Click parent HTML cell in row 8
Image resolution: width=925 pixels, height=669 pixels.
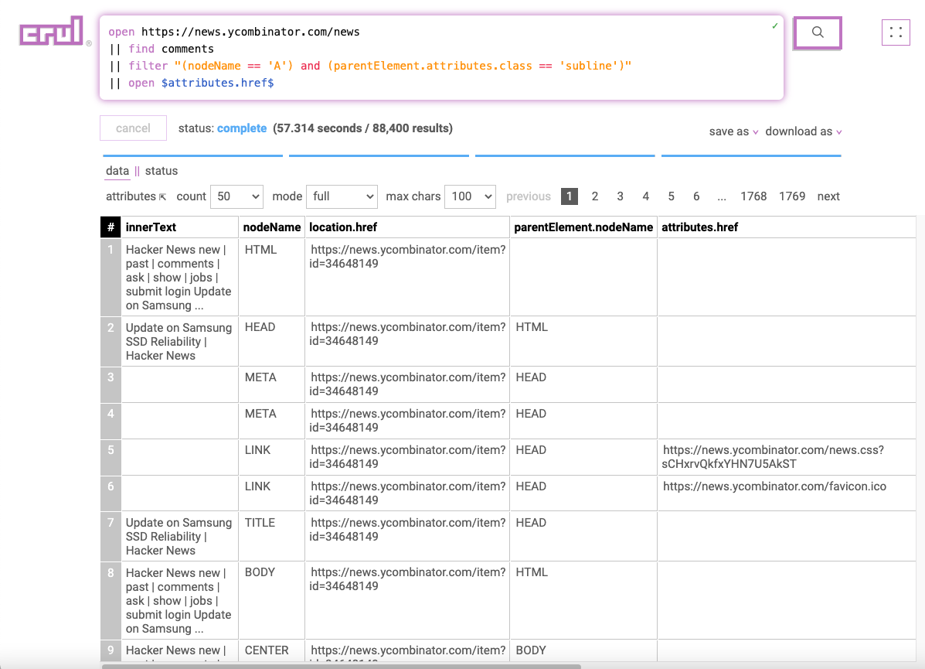tap(583, 600)
